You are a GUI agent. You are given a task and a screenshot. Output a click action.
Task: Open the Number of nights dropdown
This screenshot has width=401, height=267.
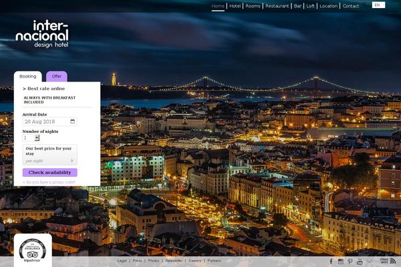click(31, 138)
